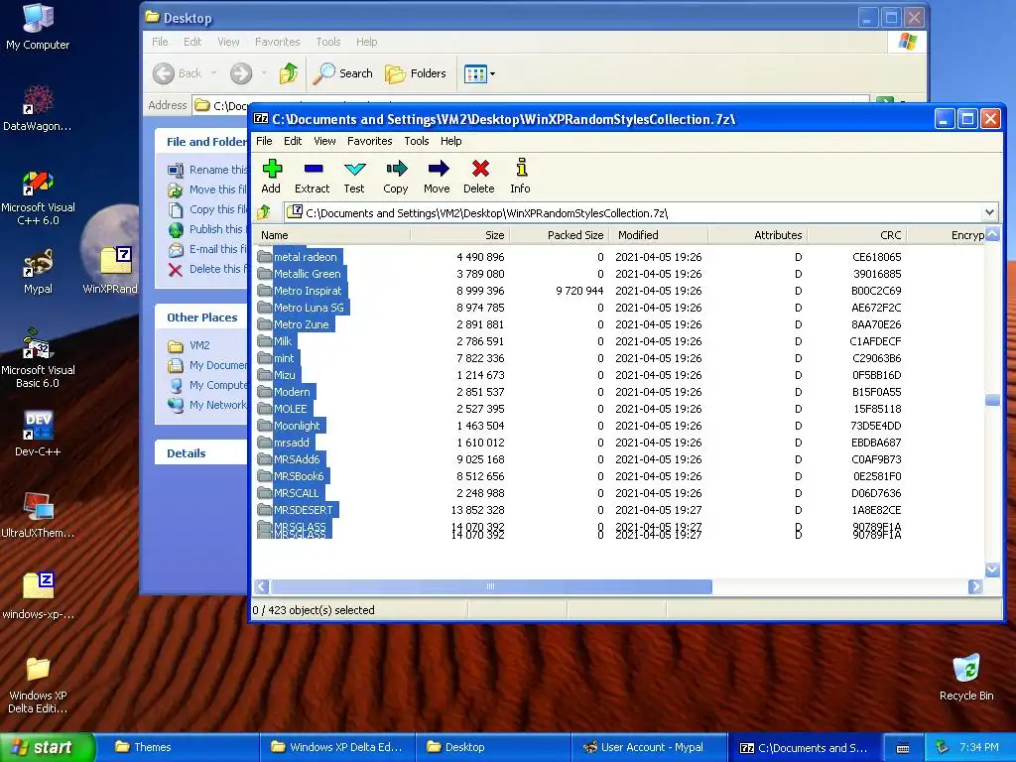Select the Metro Inspirat folder row
The width and height of the screenshot is (1016, 762).
619,291
